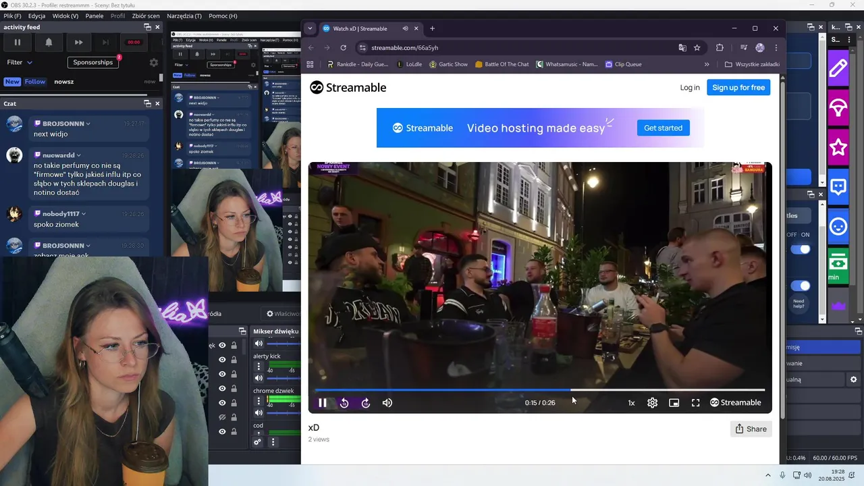The width and height of the screenshot is (864, 486).
Task: Open Chrome extensions puzzle icon
Action: coord(720,48)
